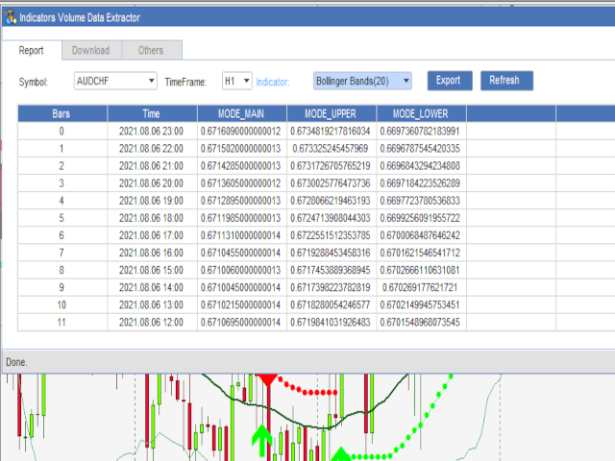Viewport: 615px width, 461px height.
Task: Click the Time column header
Action: tap(152, 113)
